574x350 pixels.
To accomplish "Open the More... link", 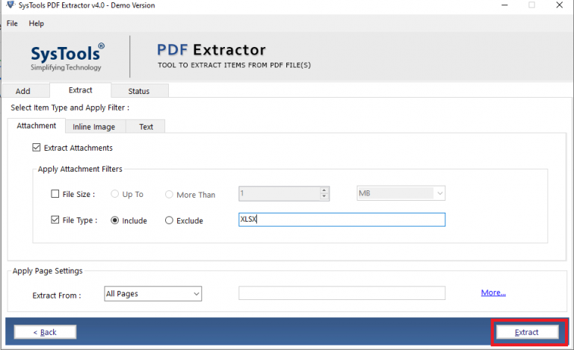I will tap(493, 293).
